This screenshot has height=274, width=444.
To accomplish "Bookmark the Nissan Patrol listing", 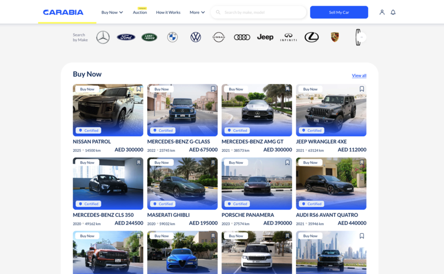I will [138, 89].
